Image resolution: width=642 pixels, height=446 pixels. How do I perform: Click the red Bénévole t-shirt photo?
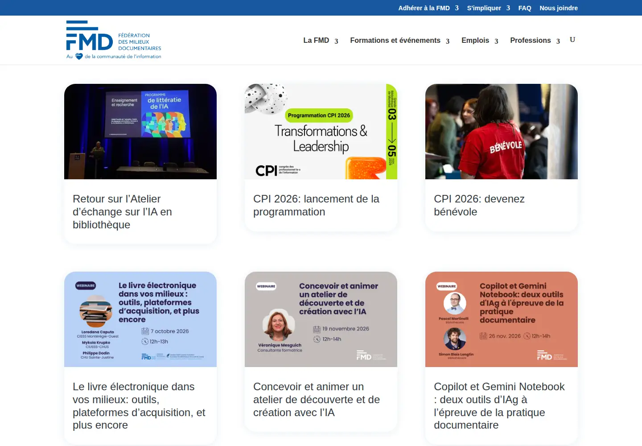click(x=502, y=132)
